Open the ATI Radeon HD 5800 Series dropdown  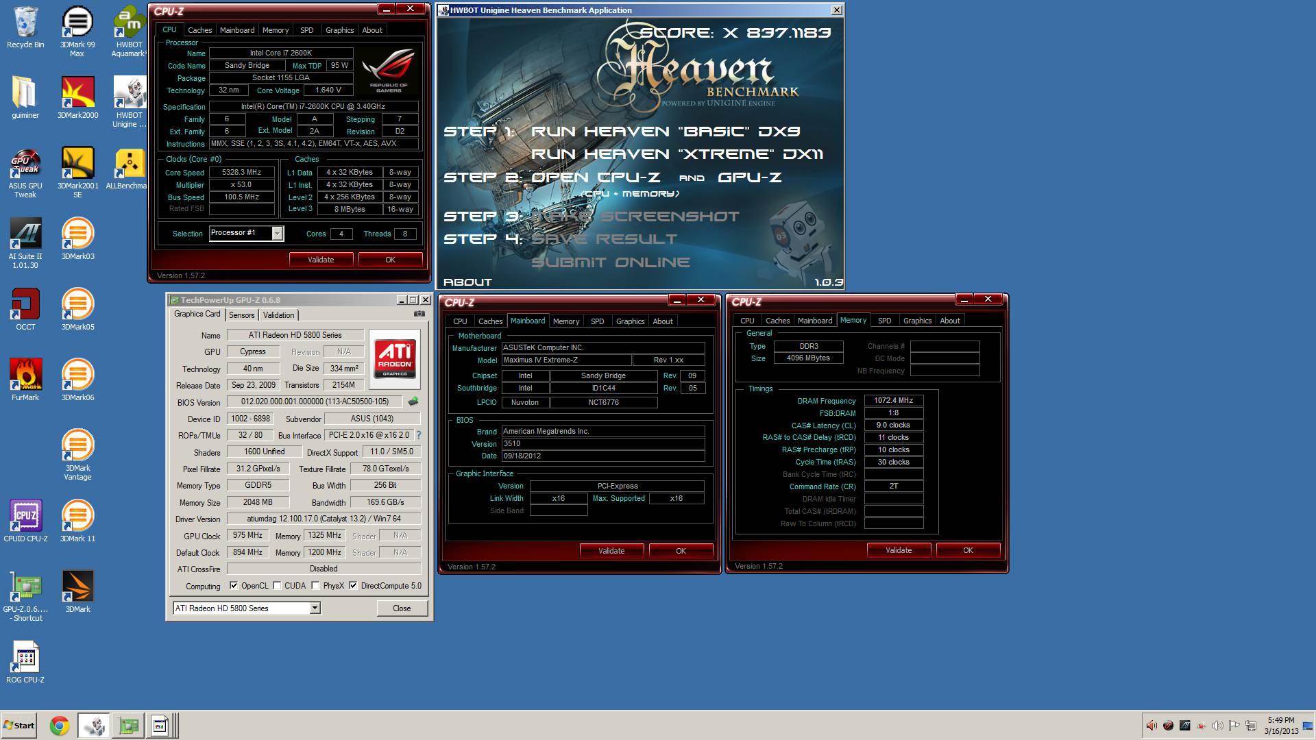pos(315,608)
